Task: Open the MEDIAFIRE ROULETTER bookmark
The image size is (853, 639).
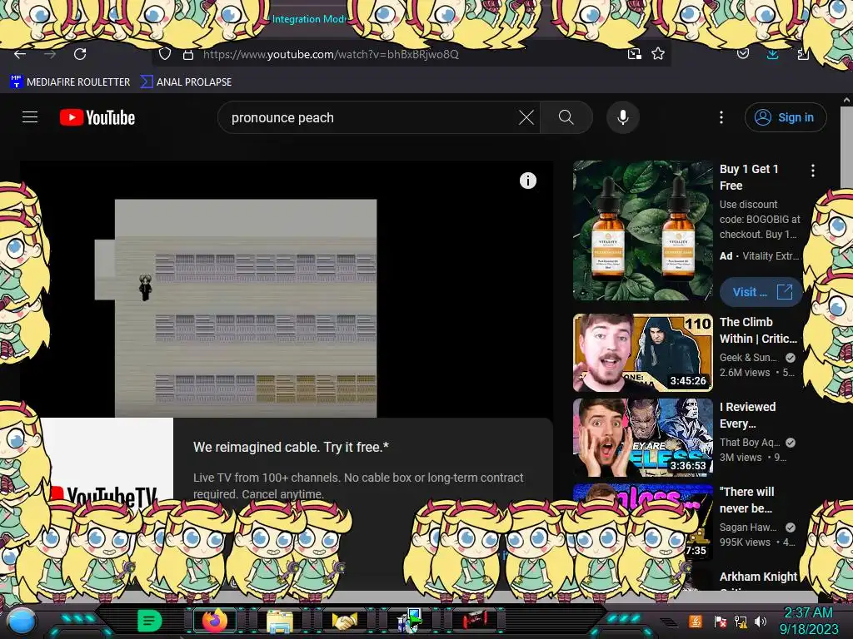Action: [x=70, y=82]
